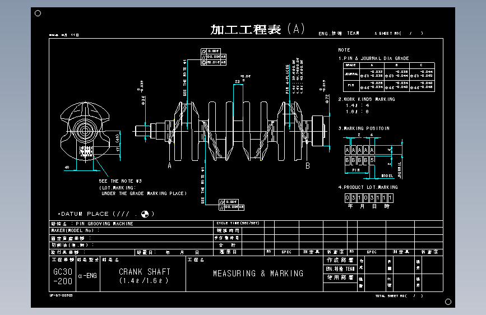Select the marking position A-row grid boxes

coord(359,150)
